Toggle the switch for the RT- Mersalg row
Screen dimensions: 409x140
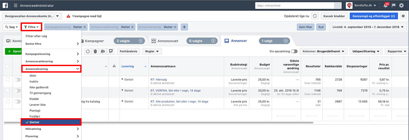(17, 80)
